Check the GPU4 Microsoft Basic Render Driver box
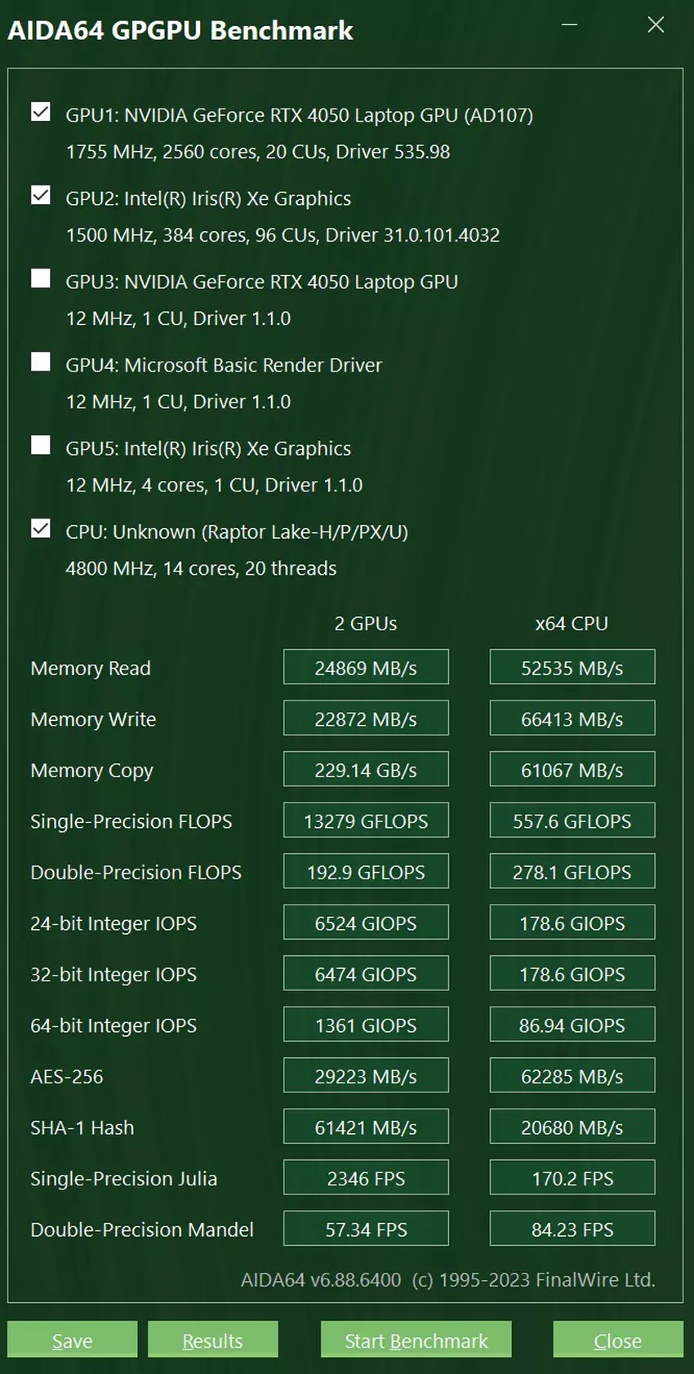The width and height of the screenshot is (694, 1374). coord(41,362)
